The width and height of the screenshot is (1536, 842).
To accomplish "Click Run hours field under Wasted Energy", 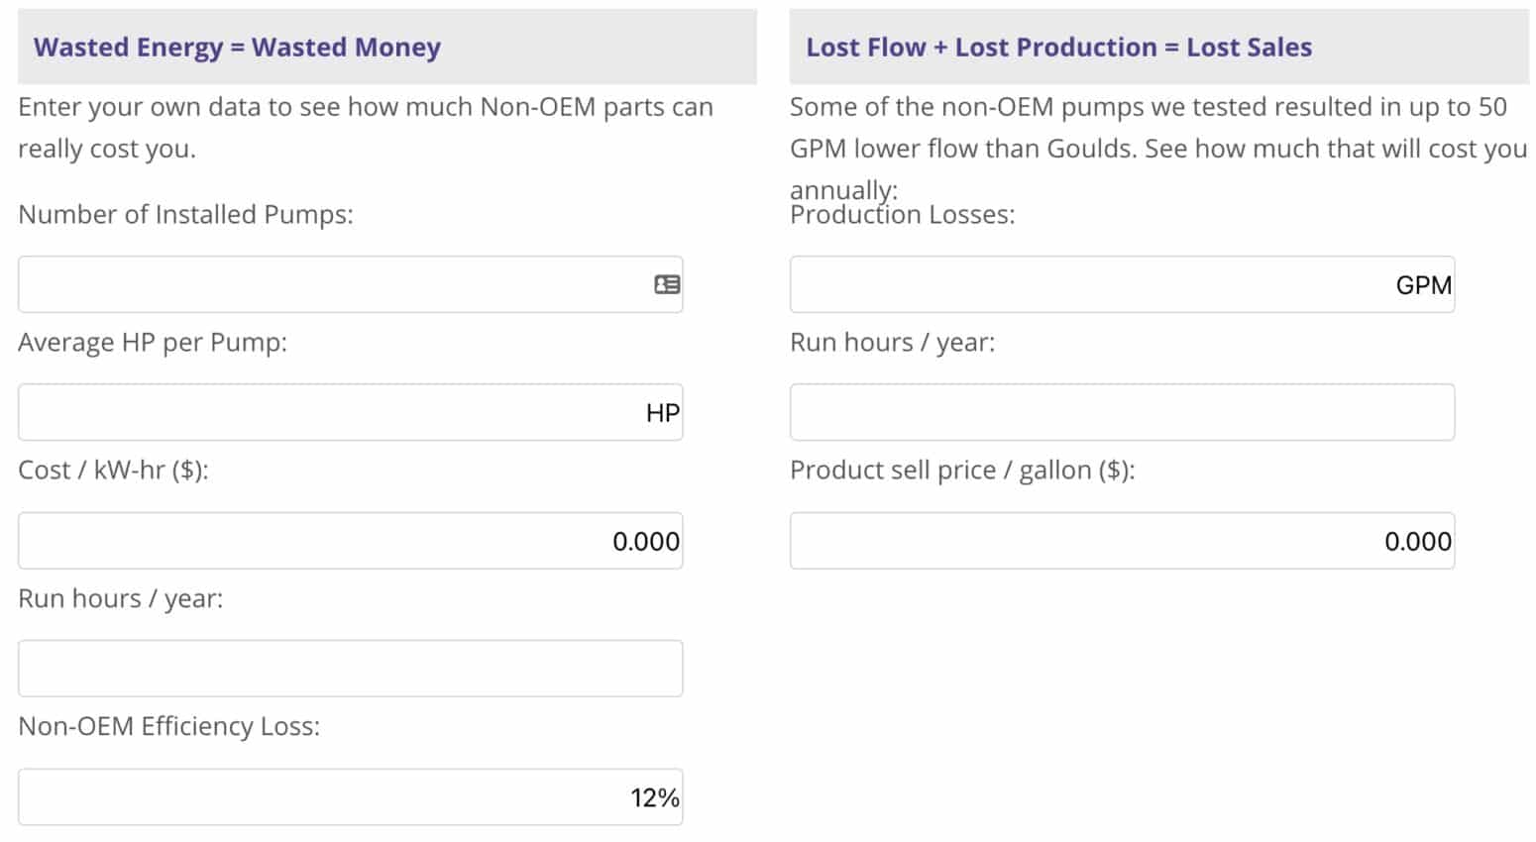I will [x=350, y=669].
